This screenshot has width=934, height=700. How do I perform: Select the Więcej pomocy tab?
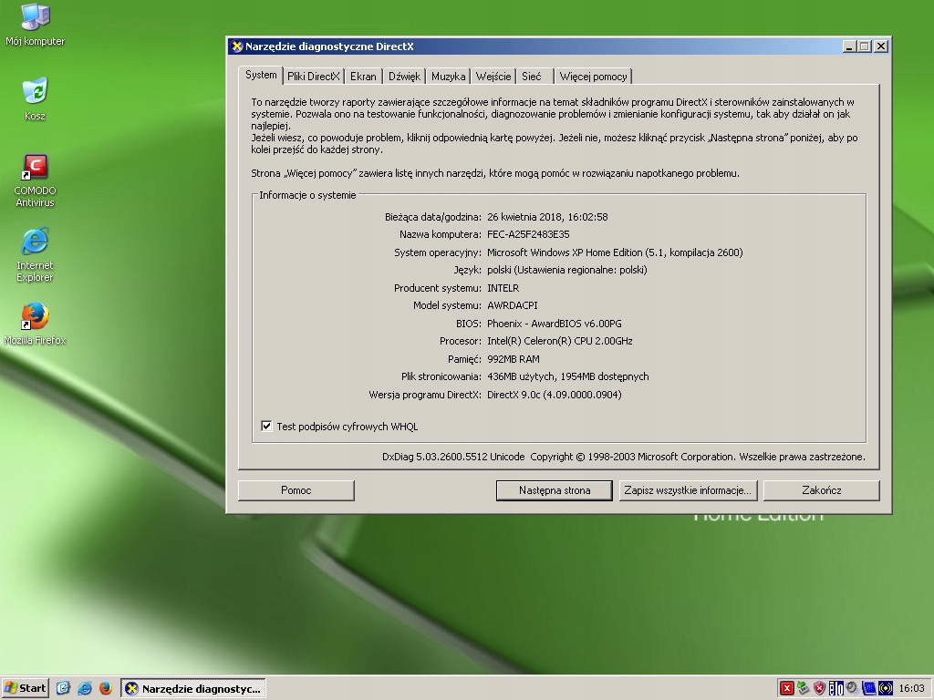593,77
